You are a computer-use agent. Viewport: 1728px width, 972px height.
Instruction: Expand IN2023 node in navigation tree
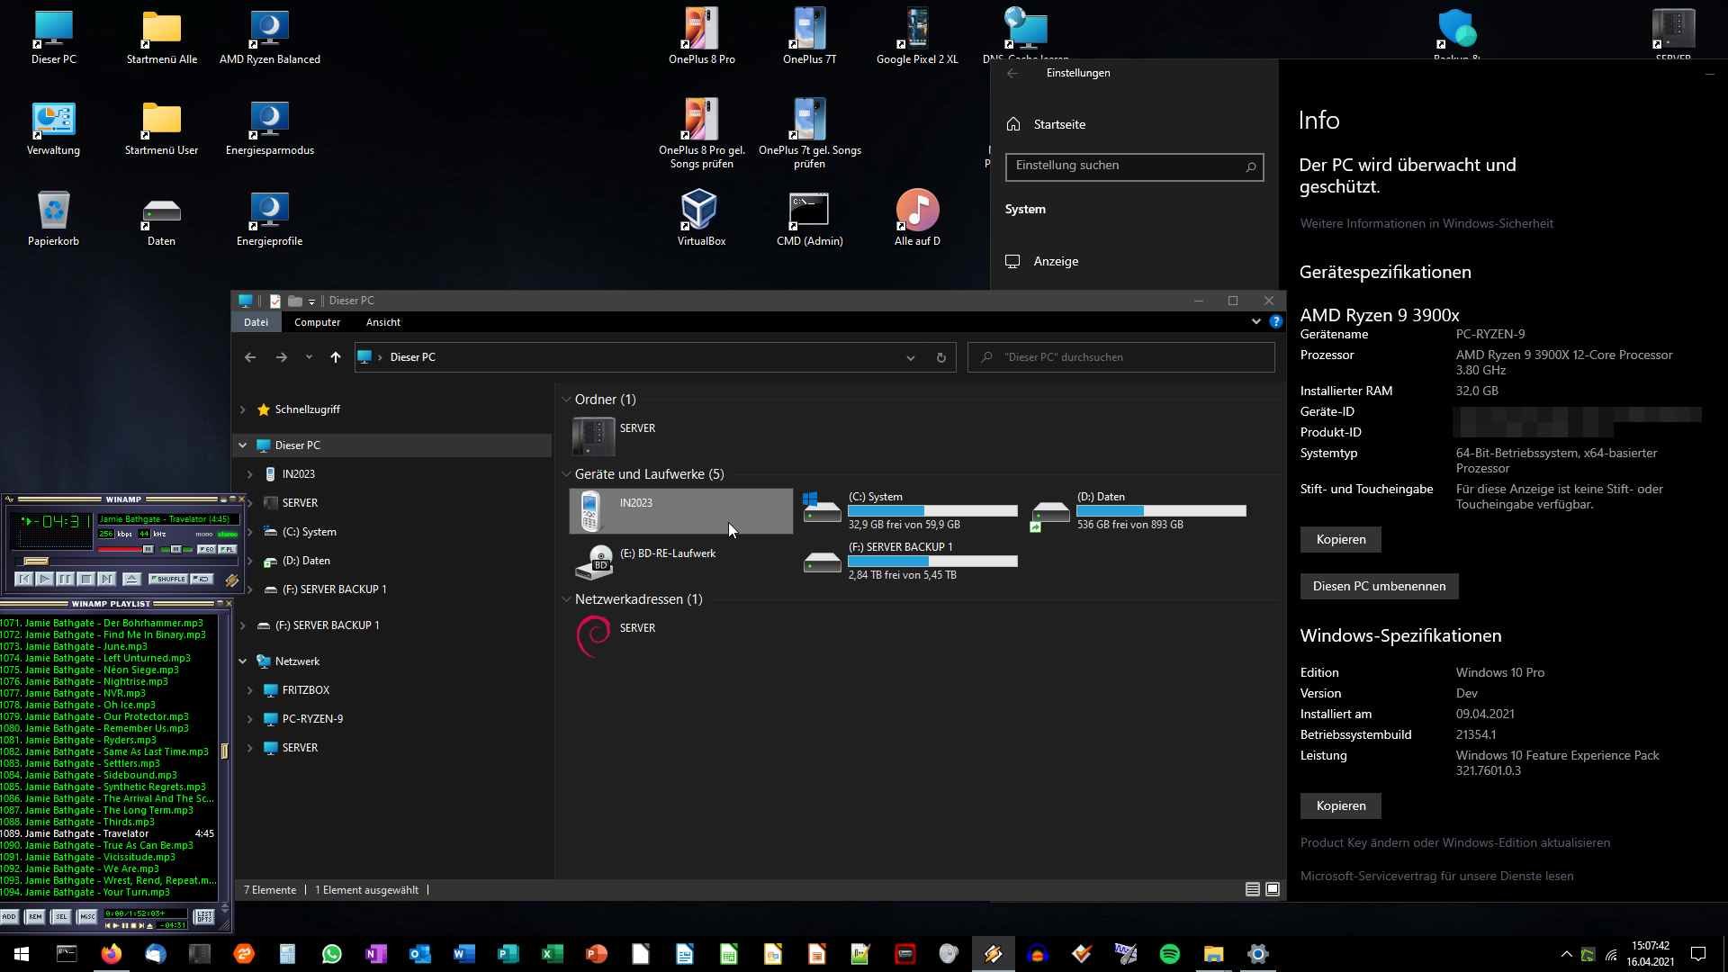click(x=250, y=474)
